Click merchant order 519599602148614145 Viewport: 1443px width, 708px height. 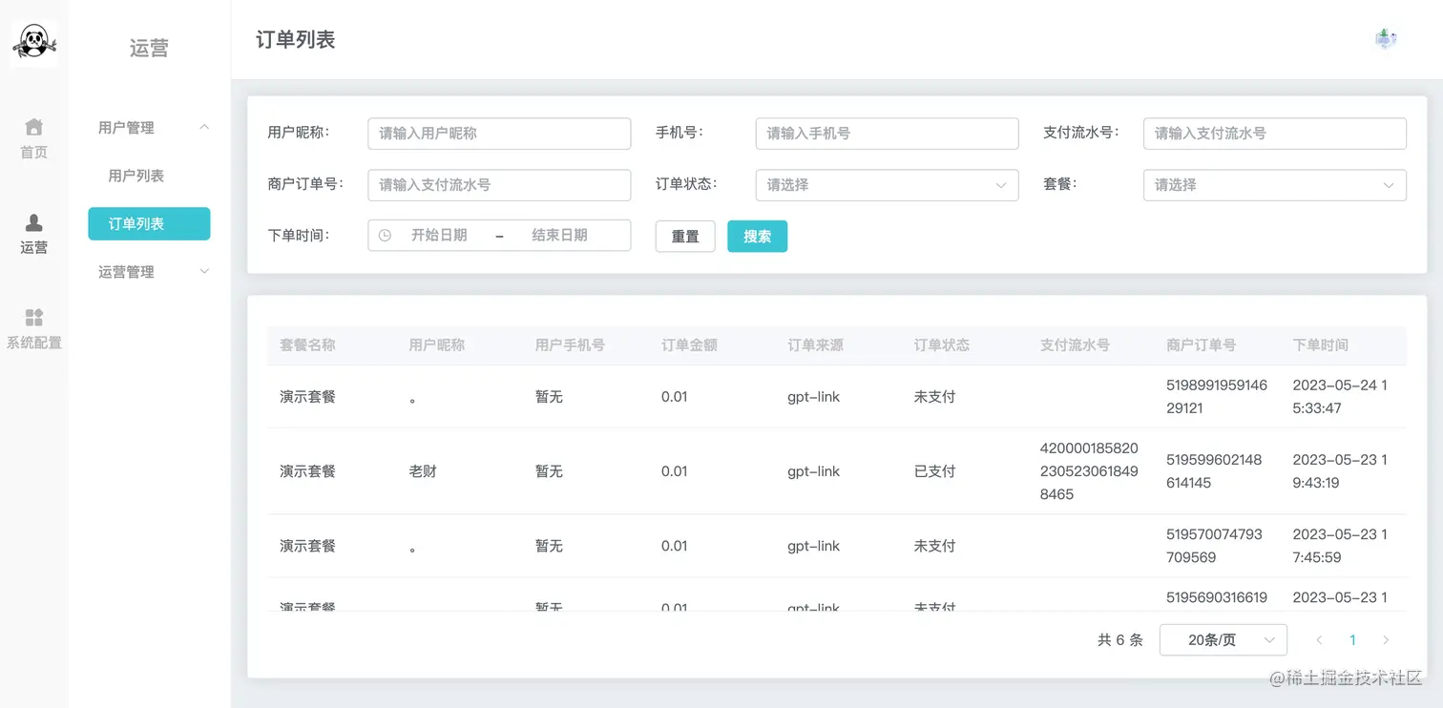point(1214,471)
